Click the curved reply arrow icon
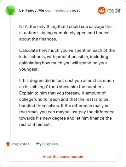This screenshot has height=167, width=126. coord(38,144)
